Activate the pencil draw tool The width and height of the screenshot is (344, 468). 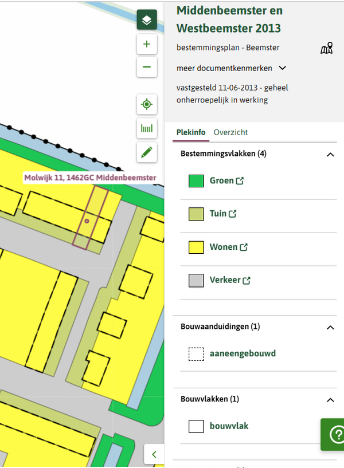point(147,152)
